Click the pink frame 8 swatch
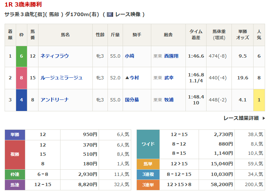This screenshot has height=193, width=269. 21,78
